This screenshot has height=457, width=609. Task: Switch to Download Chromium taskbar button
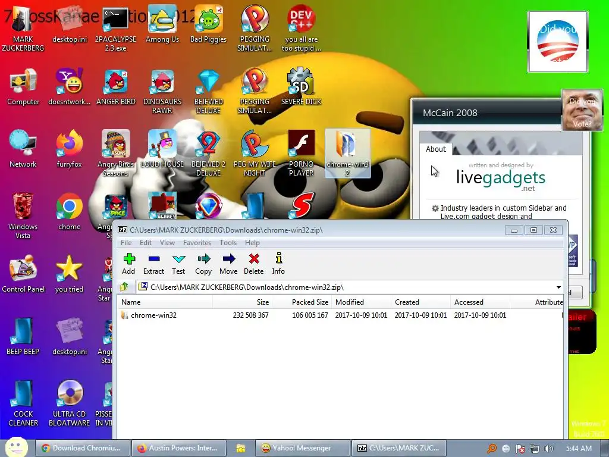(82, 448)
